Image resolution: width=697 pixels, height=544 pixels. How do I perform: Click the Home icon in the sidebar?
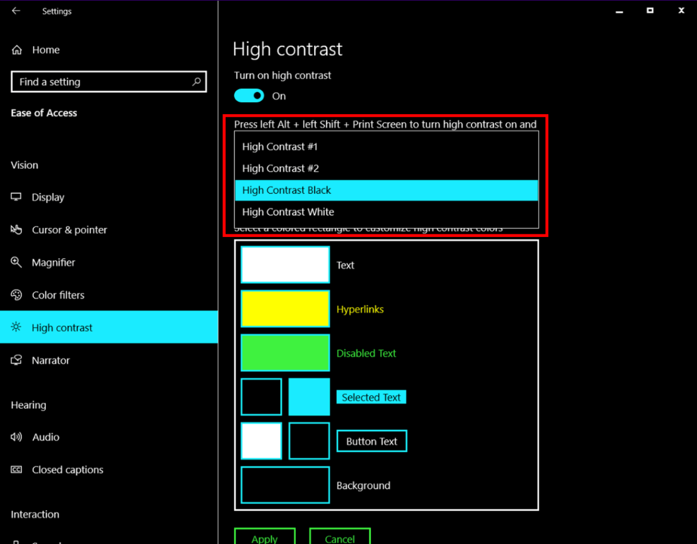16,50
